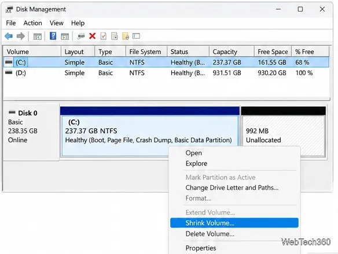Maximize the Disk Management window
This screenshot has height=254, width=338.
pos(300,9)
